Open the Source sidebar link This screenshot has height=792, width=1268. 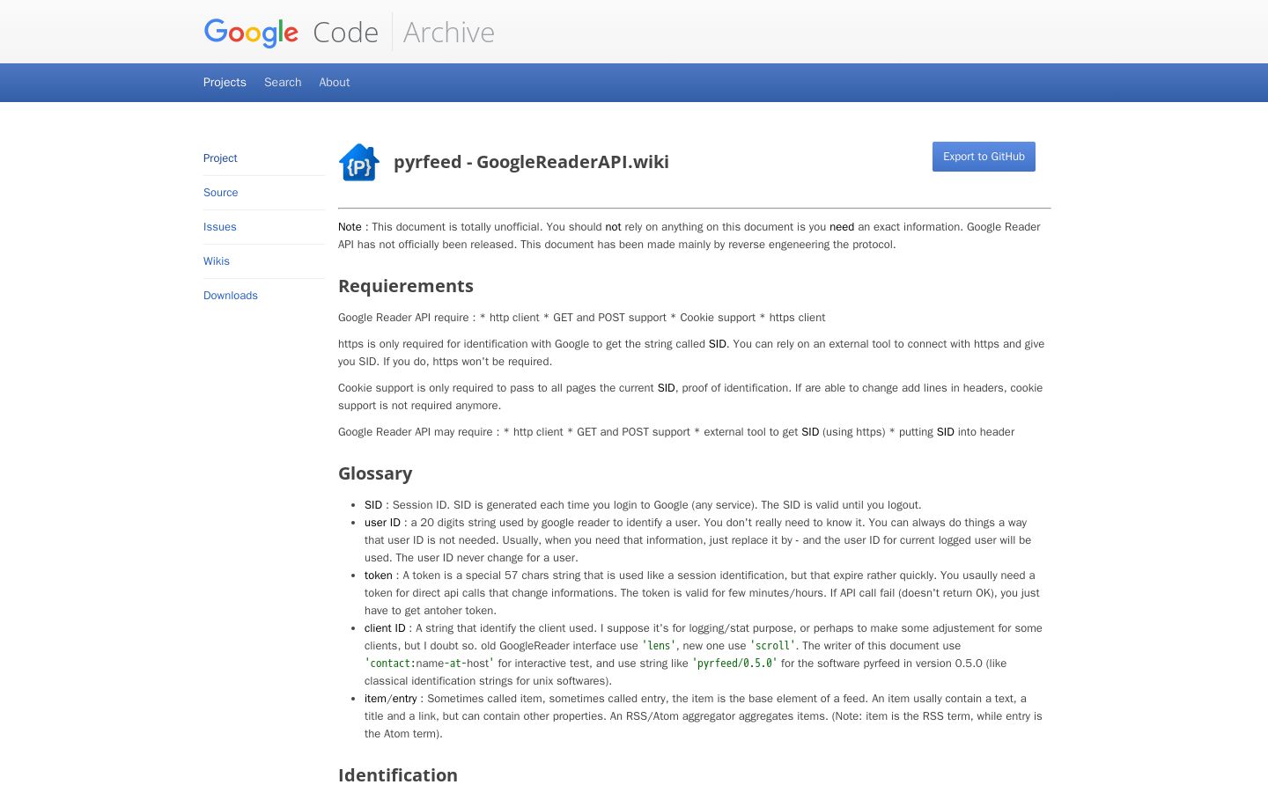click(220, 193)
